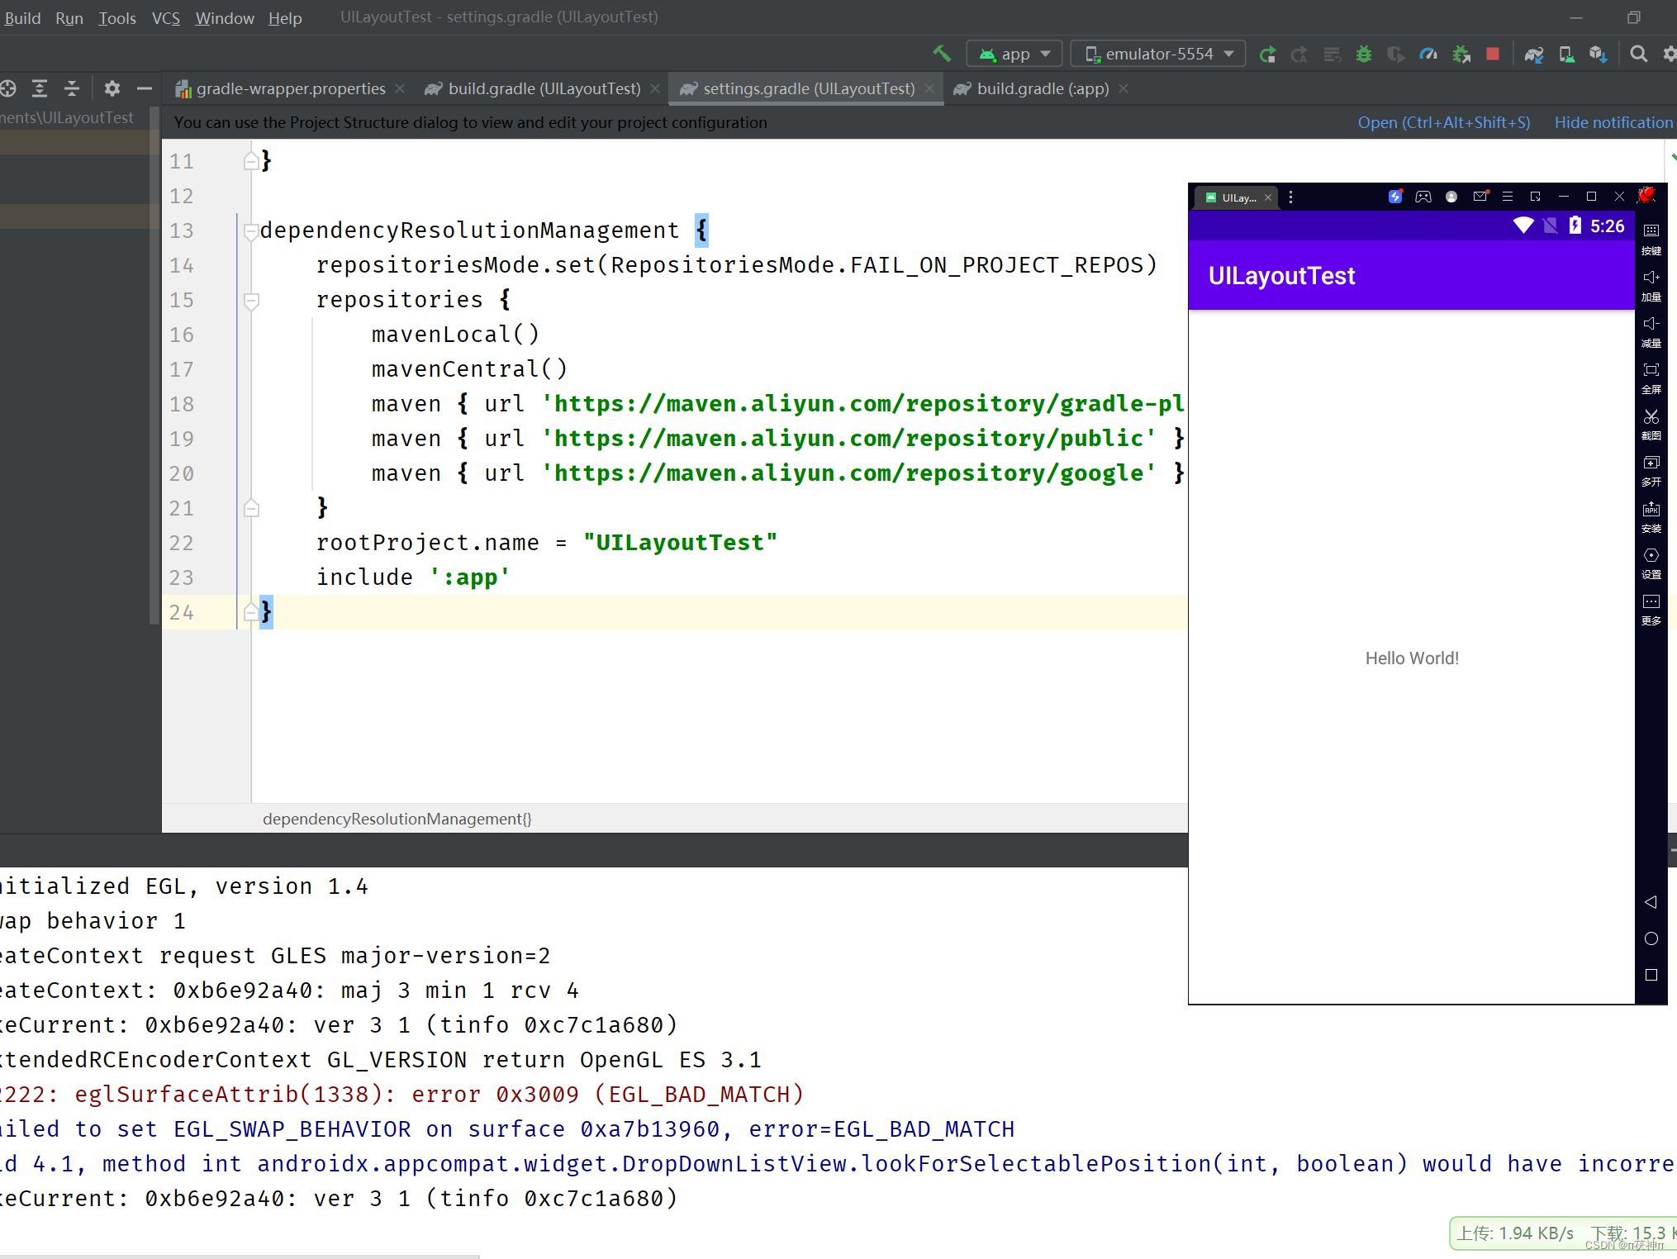Click Sync Project with Gradle Files icon
The height and width of the screenshot is (1259, 1677).
point(1534,55)
